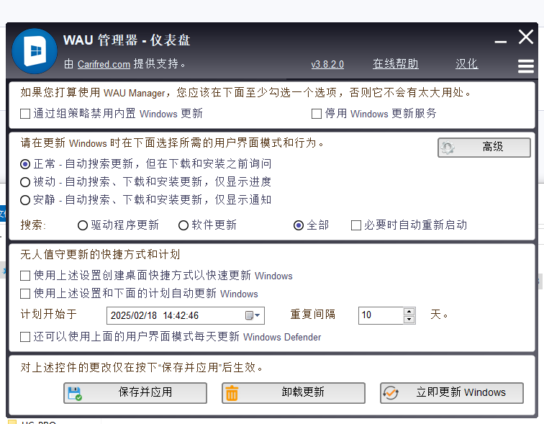Close the WAU Manager window
The image size is (544, 424).
(525, 37)
